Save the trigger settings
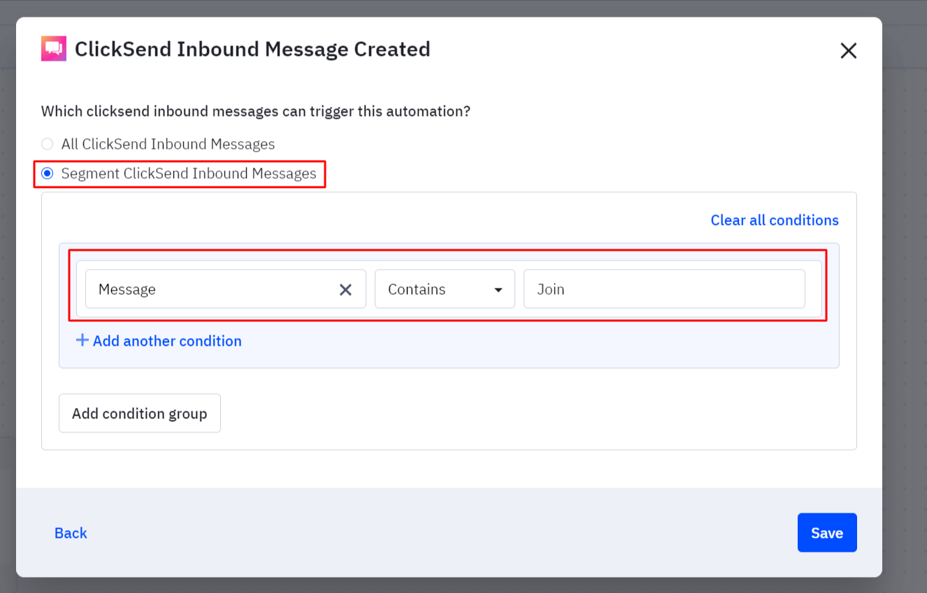The height and width of the screenshot is (593, 927). coord(827,533)
